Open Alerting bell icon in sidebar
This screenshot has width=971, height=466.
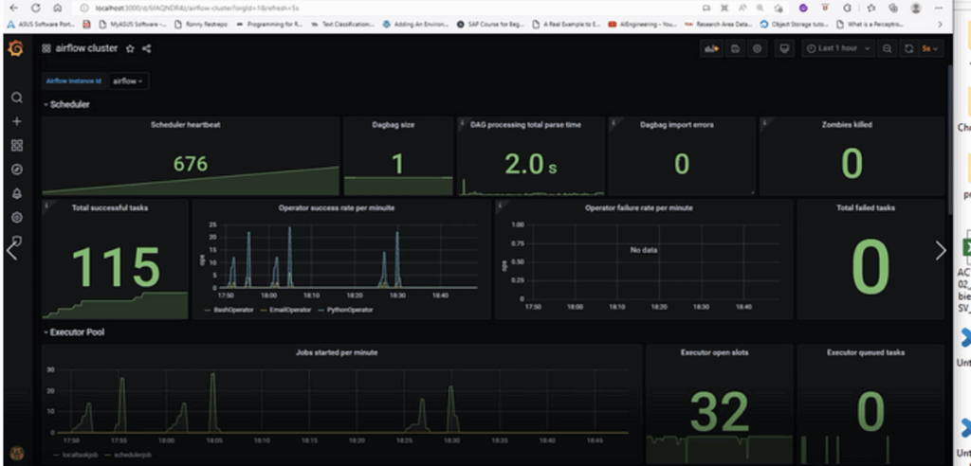[16, 194]
